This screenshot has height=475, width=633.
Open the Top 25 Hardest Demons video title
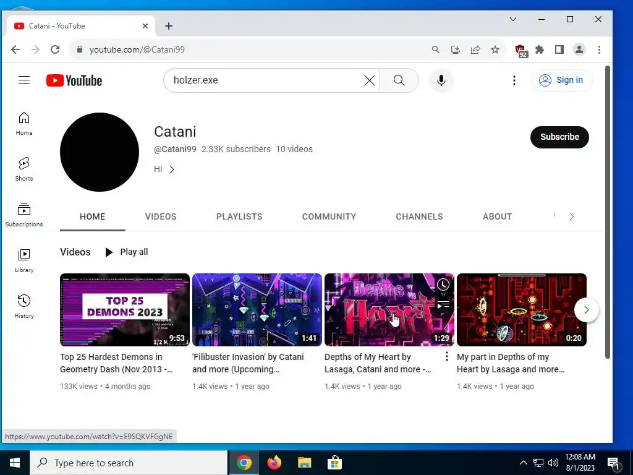point(116,363)
